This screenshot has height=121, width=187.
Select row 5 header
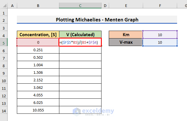pyautogui.click(x=3, y=43)
